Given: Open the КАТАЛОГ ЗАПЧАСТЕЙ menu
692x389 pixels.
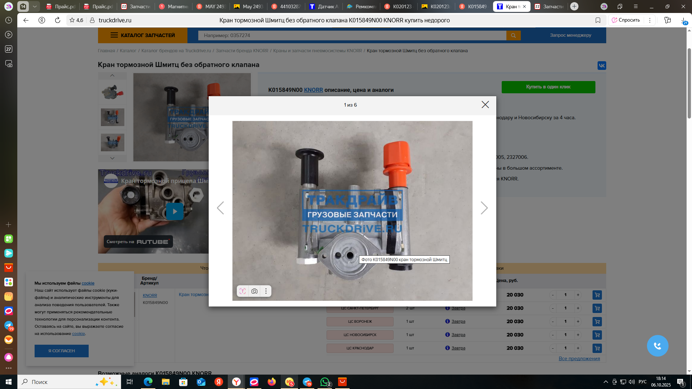Looking at the screenshot, I should [143, 35].
